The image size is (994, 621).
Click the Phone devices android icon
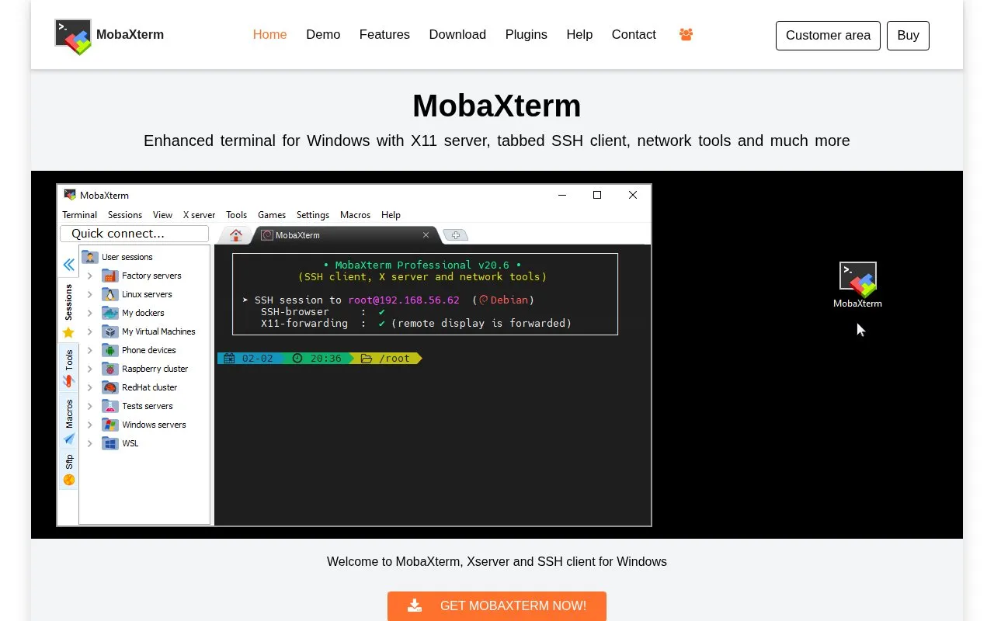point(110,350)
